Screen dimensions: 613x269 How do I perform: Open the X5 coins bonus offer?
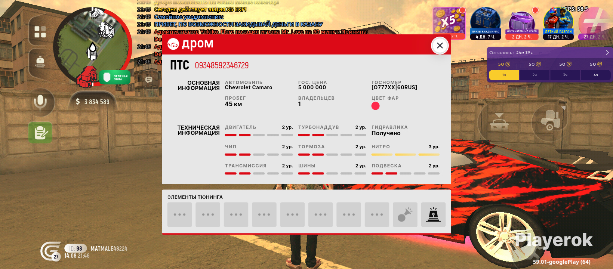click(449, 23)
